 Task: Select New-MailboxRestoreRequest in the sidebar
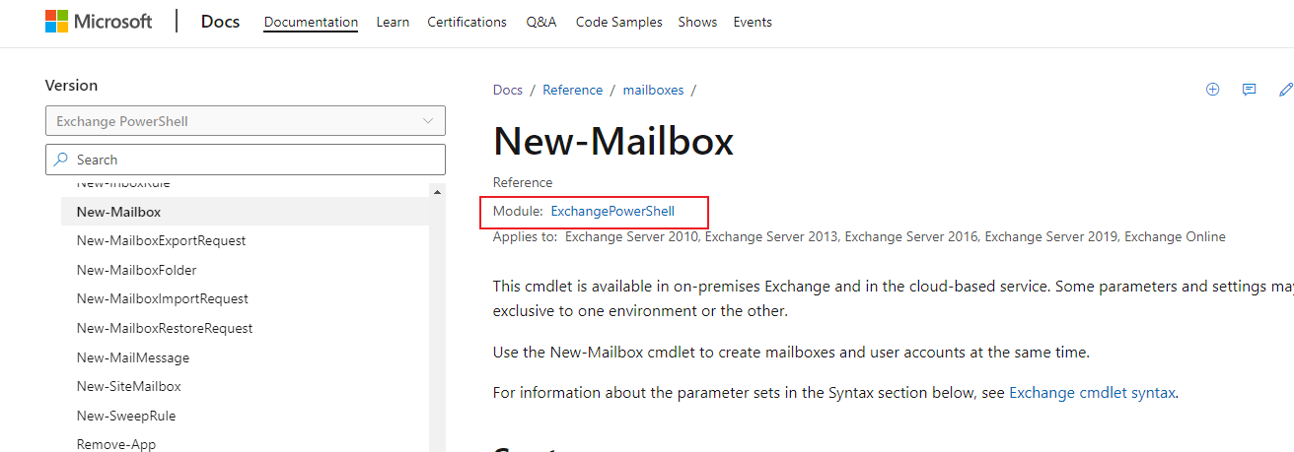click(x=164, y=328)
